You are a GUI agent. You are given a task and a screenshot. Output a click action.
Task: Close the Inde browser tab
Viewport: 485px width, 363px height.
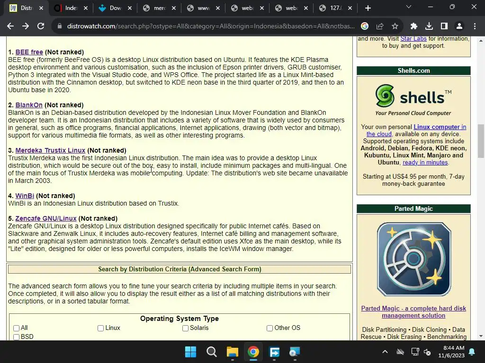pos(86,9)
